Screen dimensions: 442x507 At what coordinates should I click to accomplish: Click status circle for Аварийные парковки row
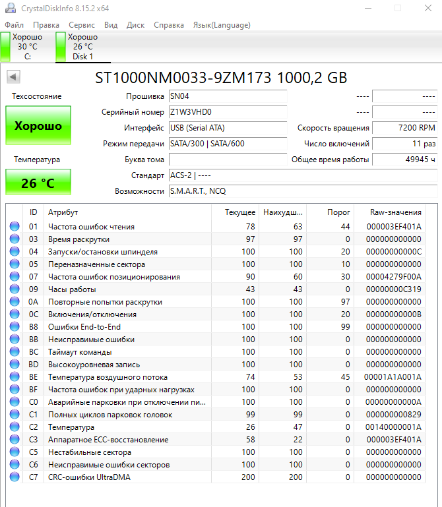pyautogui.click(x=15, y=402)
